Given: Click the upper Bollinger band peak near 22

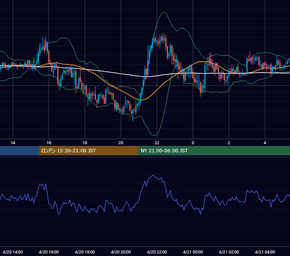Looking at the screenshot, I should click(164, 12).
